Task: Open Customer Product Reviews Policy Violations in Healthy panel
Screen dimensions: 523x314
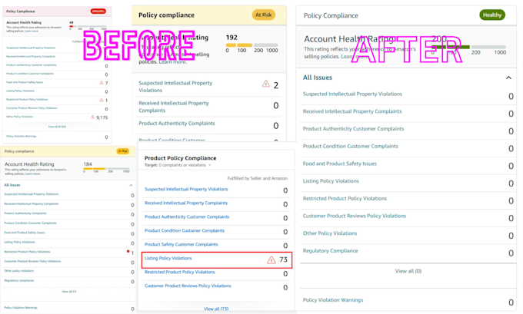Action: (x=355, y=216)
